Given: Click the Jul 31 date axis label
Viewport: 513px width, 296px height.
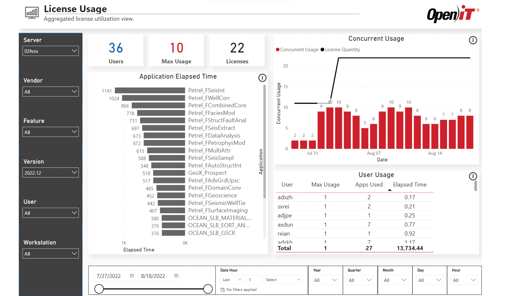Looking at the screenshot, I should pos(312,153).
